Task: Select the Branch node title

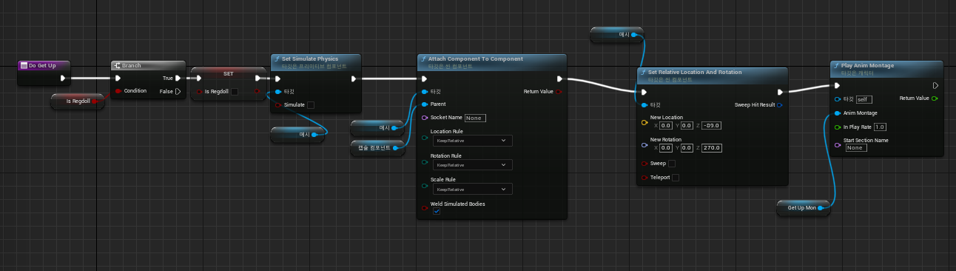Action: pyautogui.click(x=131, y=65)
